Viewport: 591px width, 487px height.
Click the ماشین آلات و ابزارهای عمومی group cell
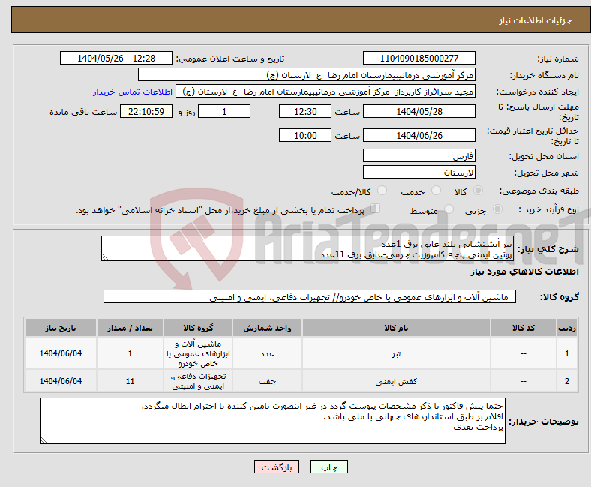point(198,353)
